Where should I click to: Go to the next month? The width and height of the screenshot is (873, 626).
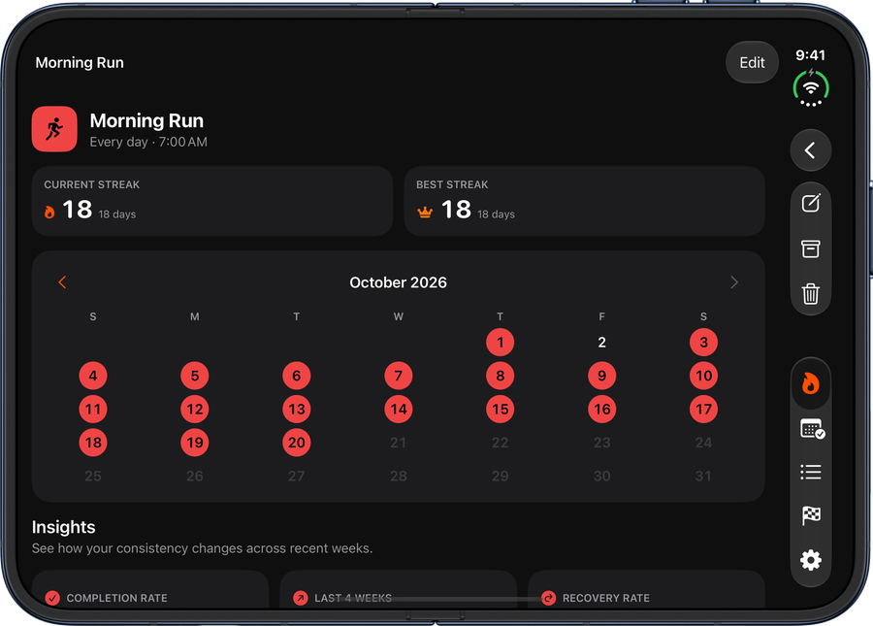click(734, 282)
